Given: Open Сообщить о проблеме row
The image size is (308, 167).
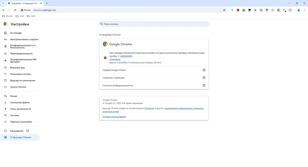Looking at the screenshot, I should 154,78.
